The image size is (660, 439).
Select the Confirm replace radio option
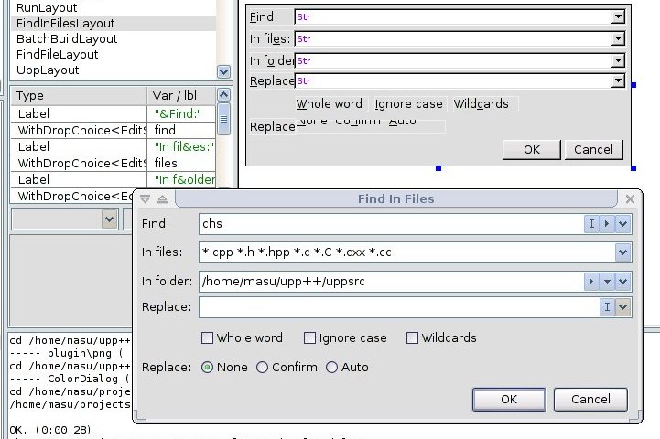point(263,368)
